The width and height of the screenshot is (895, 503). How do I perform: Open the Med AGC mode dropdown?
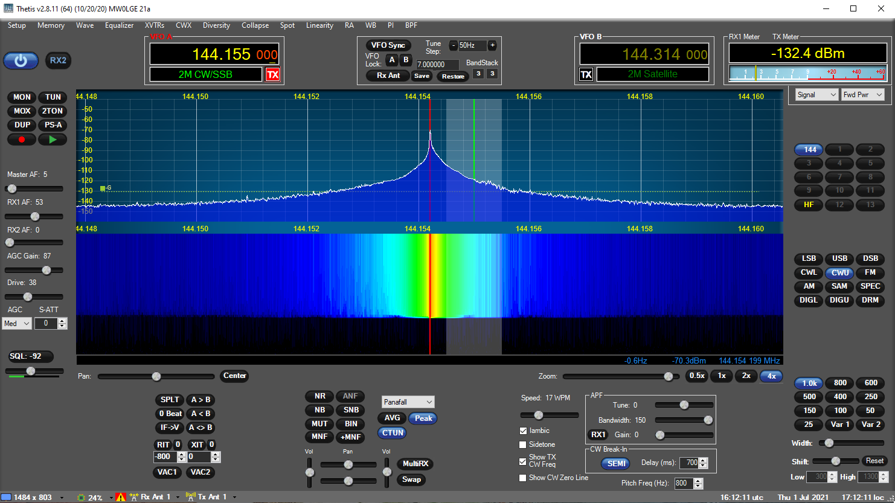[x=16, y=323]
